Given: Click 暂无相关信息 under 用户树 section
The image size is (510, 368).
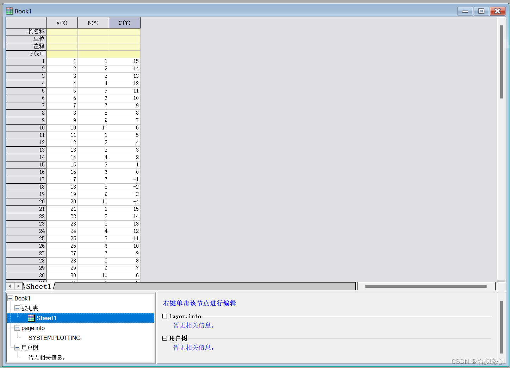Looking at the screenshot, I should coord(194,348).
